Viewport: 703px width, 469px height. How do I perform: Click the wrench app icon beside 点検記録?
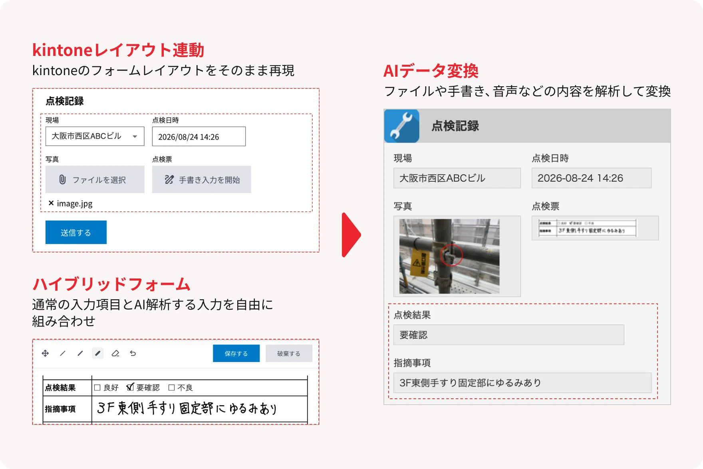[402, 126]
